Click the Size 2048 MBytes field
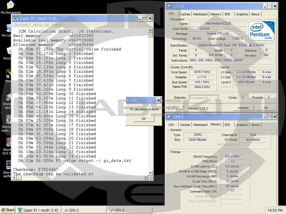The height and width of the screenshot is (214, 286). tap(197, 140)
